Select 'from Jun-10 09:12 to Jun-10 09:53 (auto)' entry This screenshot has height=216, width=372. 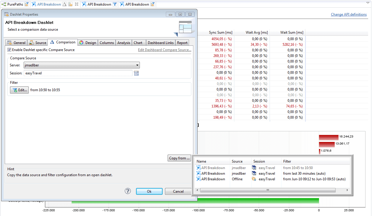[x=314, y=179]
